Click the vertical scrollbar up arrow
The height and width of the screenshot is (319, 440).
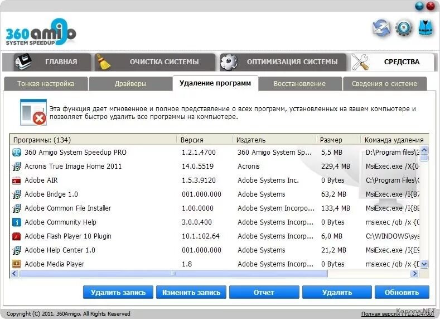pos(424,150)
